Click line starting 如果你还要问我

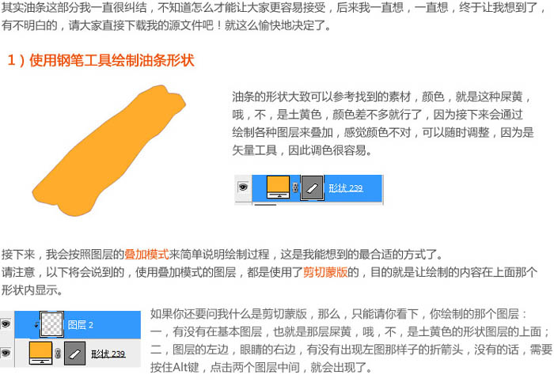(x=339, y=313)
